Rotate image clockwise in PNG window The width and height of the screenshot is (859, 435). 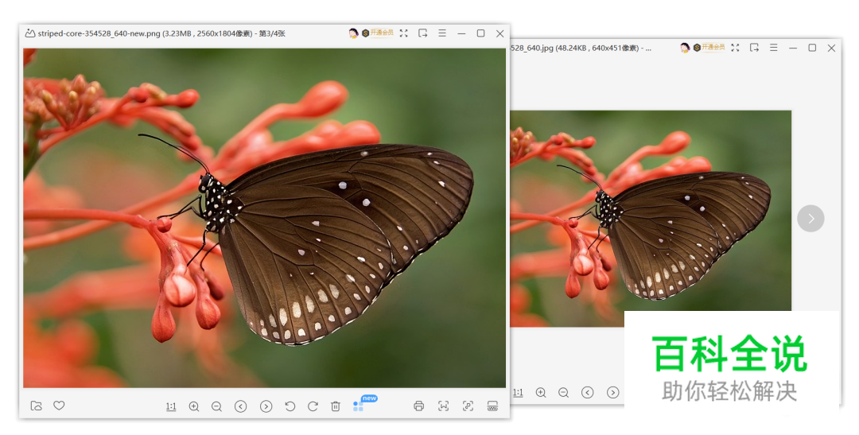pos(313,406)
